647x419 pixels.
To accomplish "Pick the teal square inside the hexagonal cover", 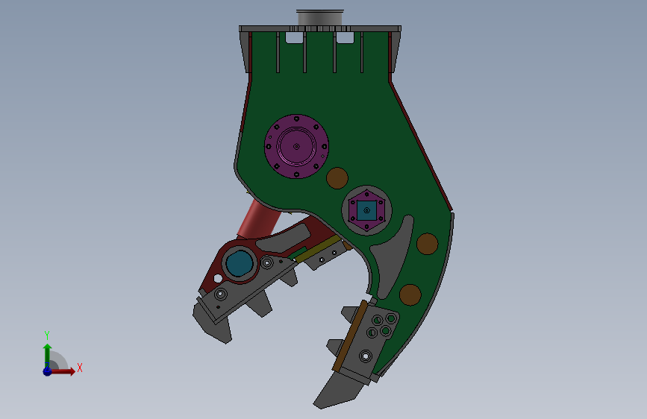I will click(367, 210).
